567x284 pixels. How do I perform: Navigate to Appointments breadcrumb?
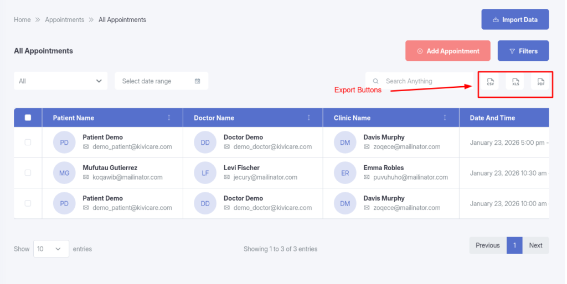[65, 20]
